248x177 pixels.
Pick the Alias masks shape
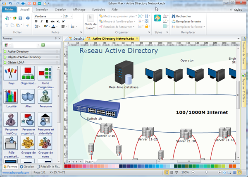[28, 97]
